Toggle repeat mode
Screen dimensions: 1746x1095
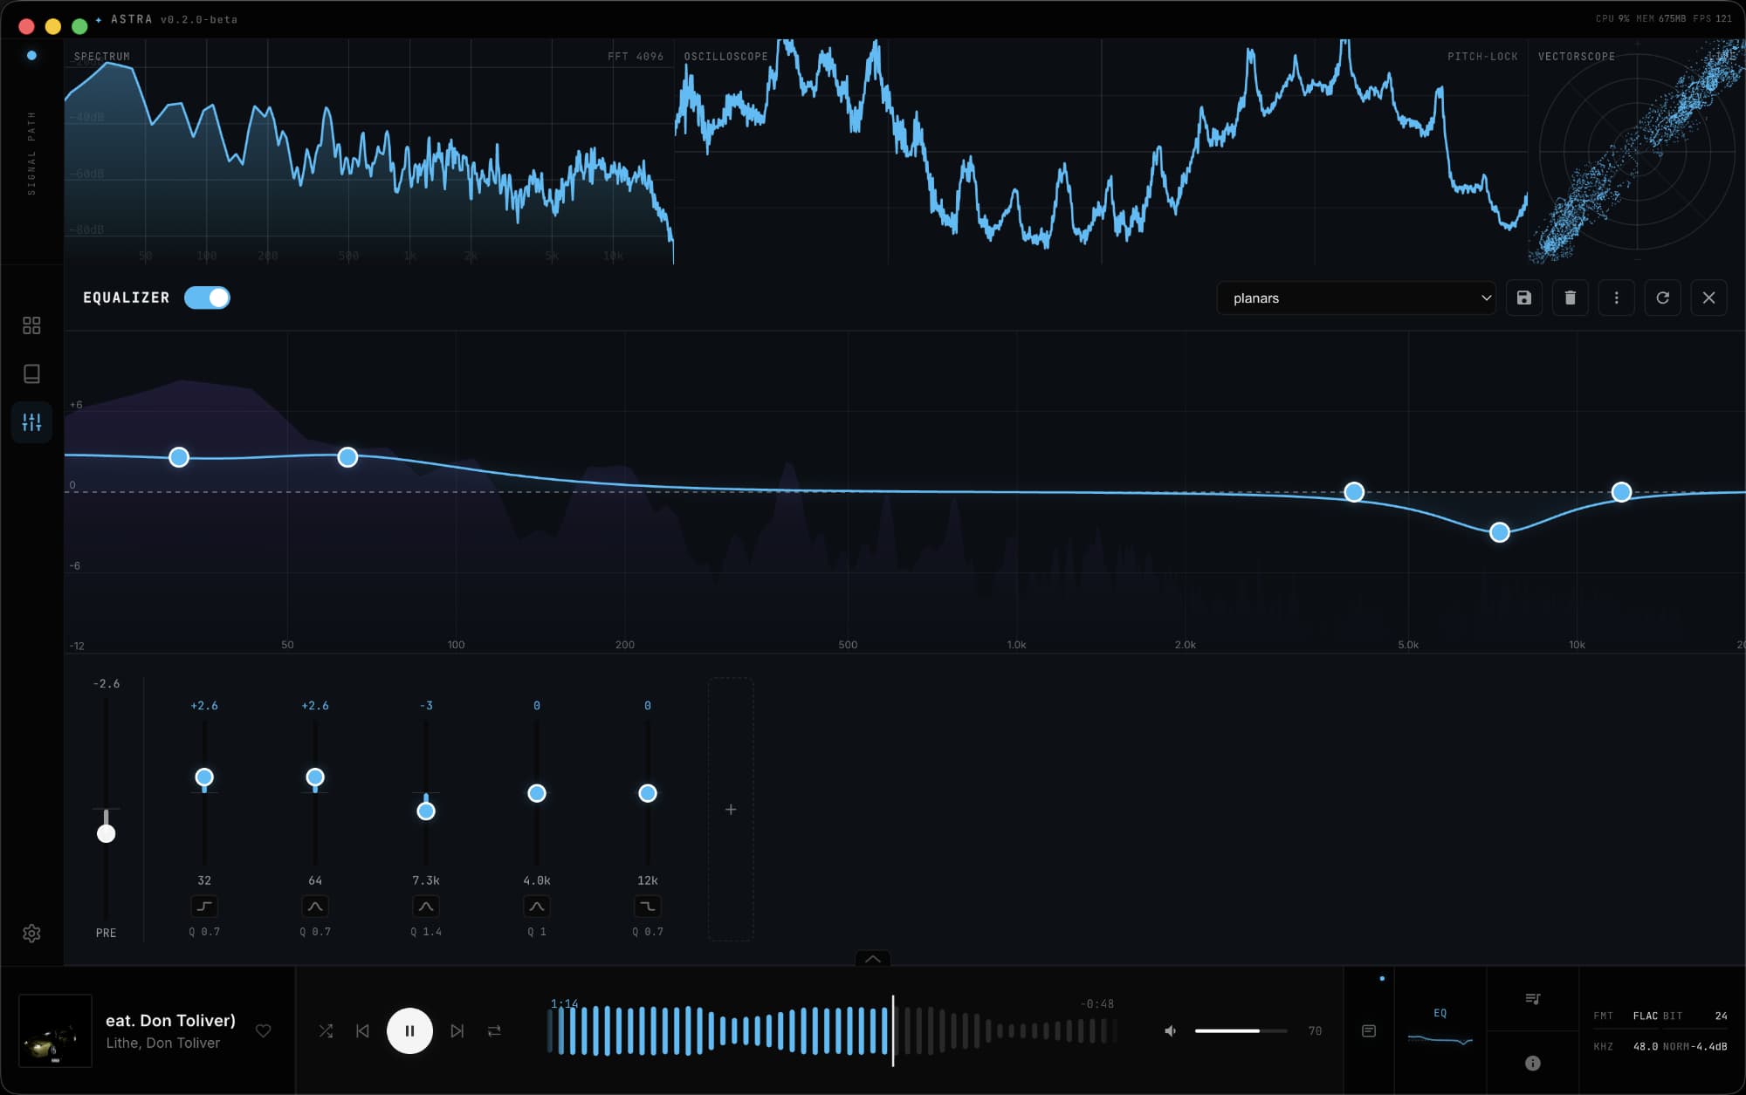tap(494, 1030)
